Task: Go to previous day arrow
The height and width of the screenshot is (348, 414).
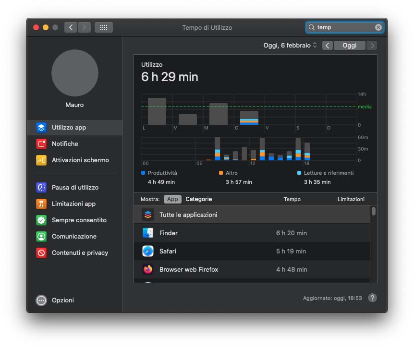Action: tap(328, 46)
